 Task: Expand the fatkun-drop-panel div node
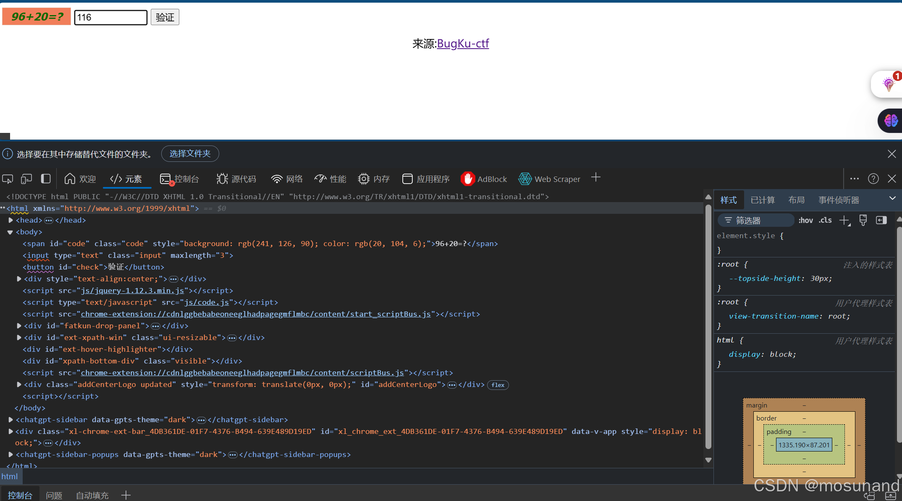(x=19, y=326)
